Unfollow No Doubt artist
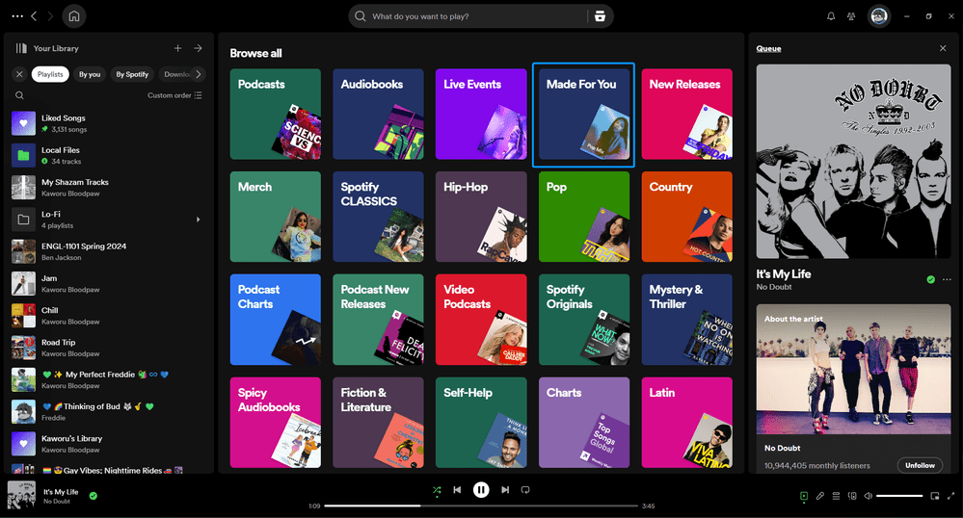The width and height of the screenshot is (963, 518). pyautogui.click(x=920, y=465)
